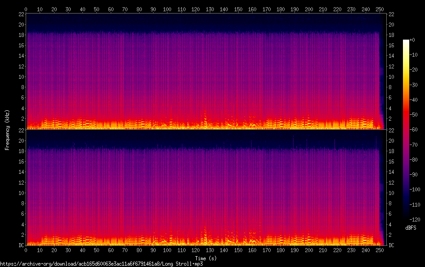Click the DC label at the bottom-left corner

(20, 245)
